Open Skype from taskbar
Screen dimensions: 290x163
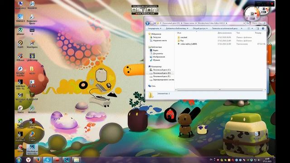pos(48,160)
